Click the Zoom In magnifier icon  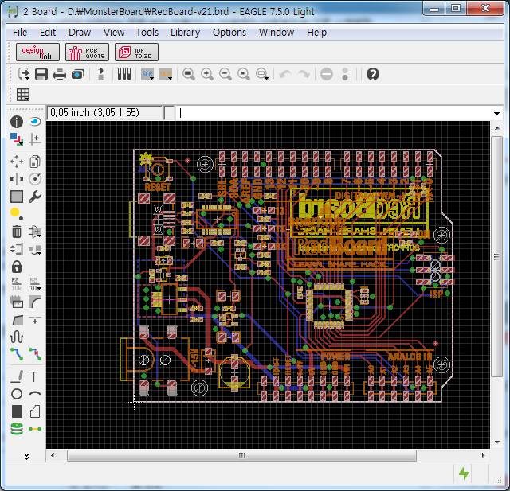[207, 74]
